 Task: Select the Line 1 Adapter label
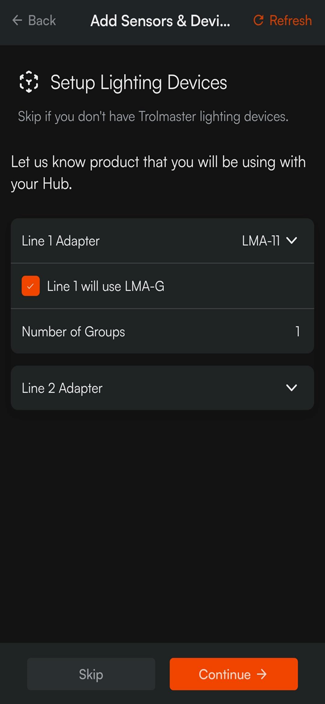[61, 241]
